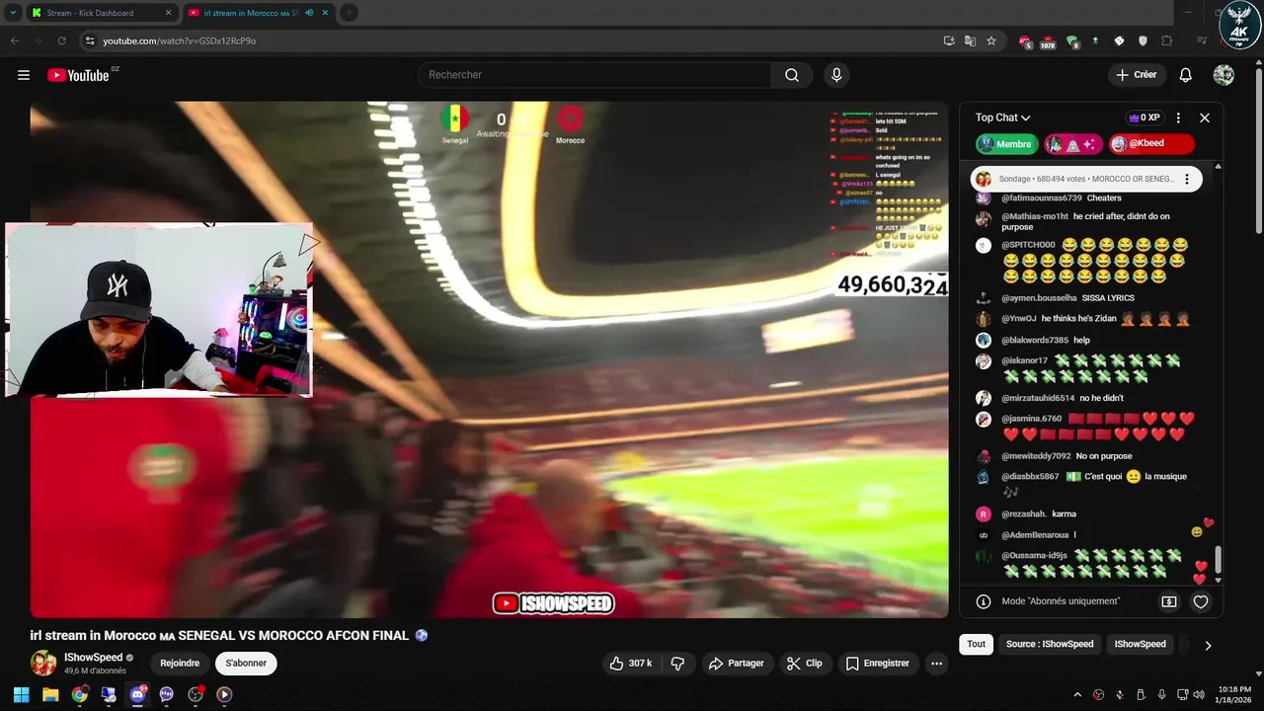Screen dimensions: 1264x711
Task: Bookmark this page with the star
Action: [x=991, y=40]
